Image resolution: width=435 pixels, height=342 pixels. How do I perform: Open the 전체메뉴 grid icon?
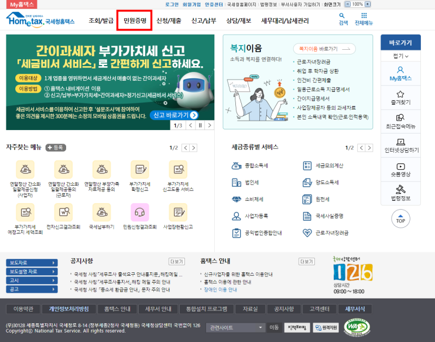[x=364, y=19]
